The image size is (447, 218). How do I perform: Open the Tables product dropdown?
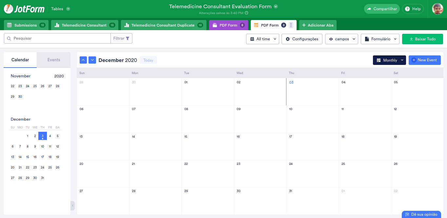[61, 9]
